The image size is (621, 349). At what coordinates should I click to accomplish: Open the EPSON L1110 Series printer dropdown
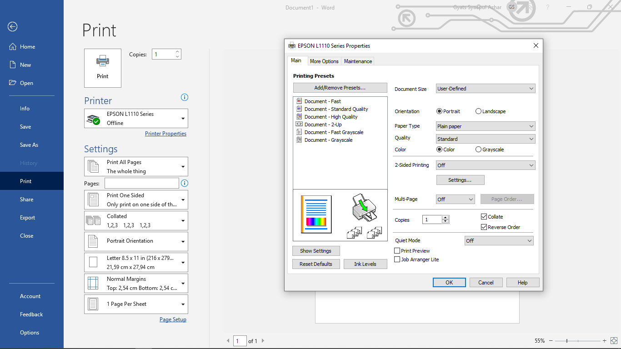pos(136,119)
